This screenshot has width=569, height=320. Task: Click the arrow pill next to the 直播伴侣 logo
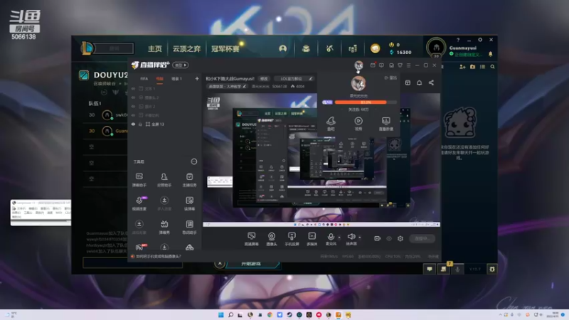pyautogui.click(x=181, y=65)
